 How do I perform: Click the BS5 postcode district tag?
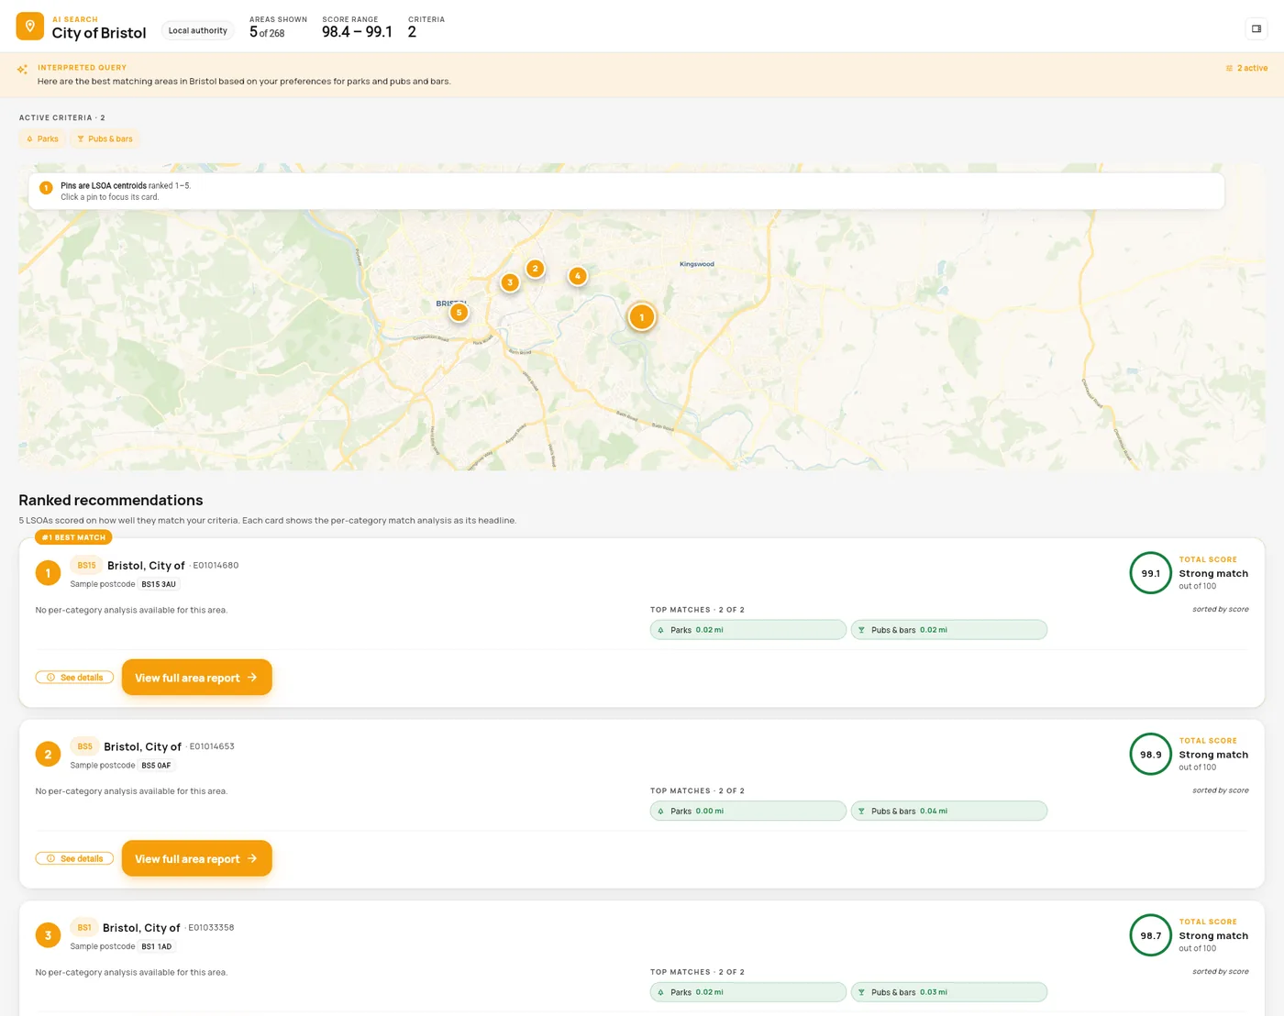84,746
